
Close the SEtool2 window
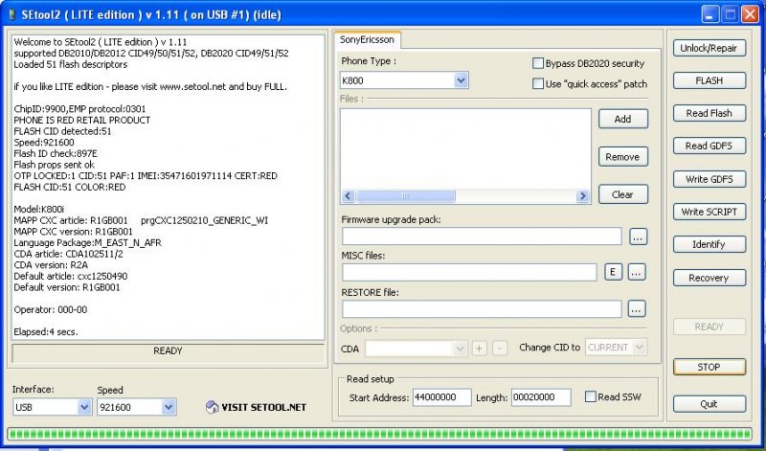(x=750, y=14)
